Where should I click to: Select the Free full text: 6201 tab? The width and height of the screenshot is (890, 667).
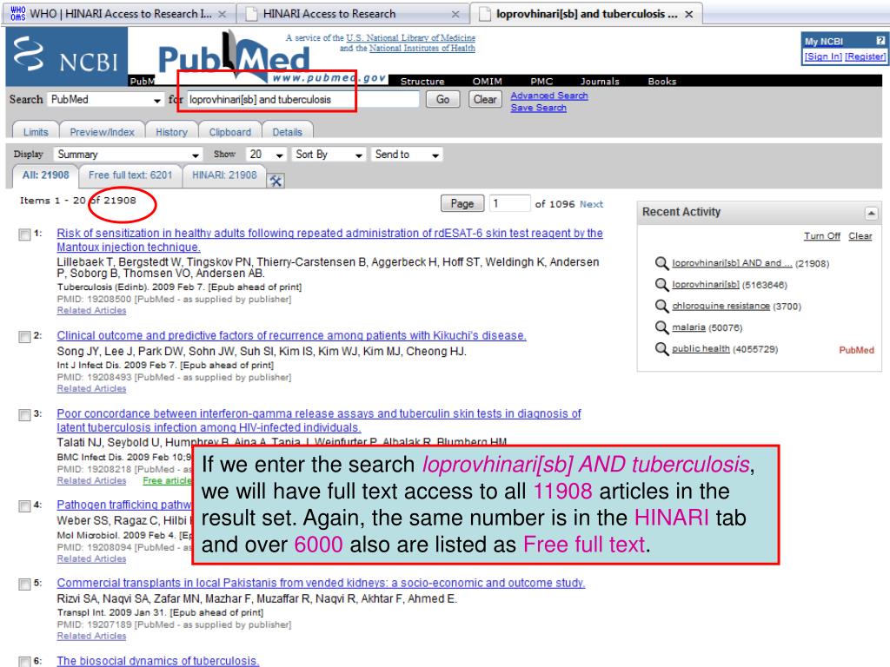click(130, 175)
